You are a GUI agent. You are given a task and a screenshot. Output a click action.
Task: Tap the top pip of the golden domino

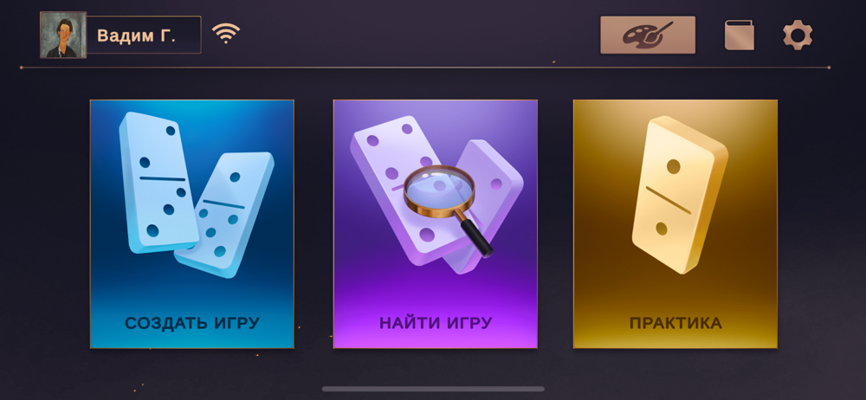point(673,165)
